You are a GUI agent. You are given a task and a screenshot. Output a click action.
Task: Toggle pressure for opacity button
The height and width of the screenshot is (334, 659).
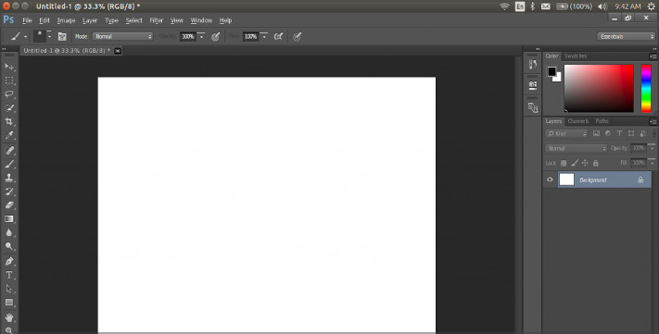[216, 37]
